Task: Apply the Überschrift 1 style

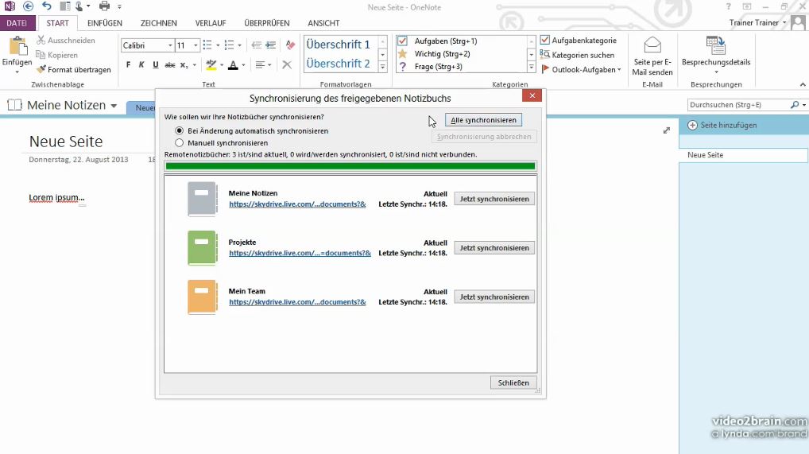Action: 338,45
